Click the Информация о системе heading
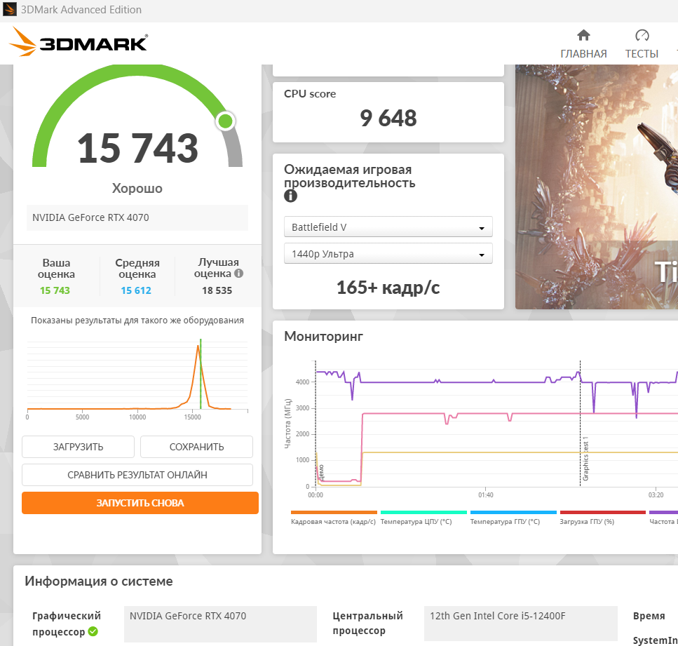 coord(99,581)
